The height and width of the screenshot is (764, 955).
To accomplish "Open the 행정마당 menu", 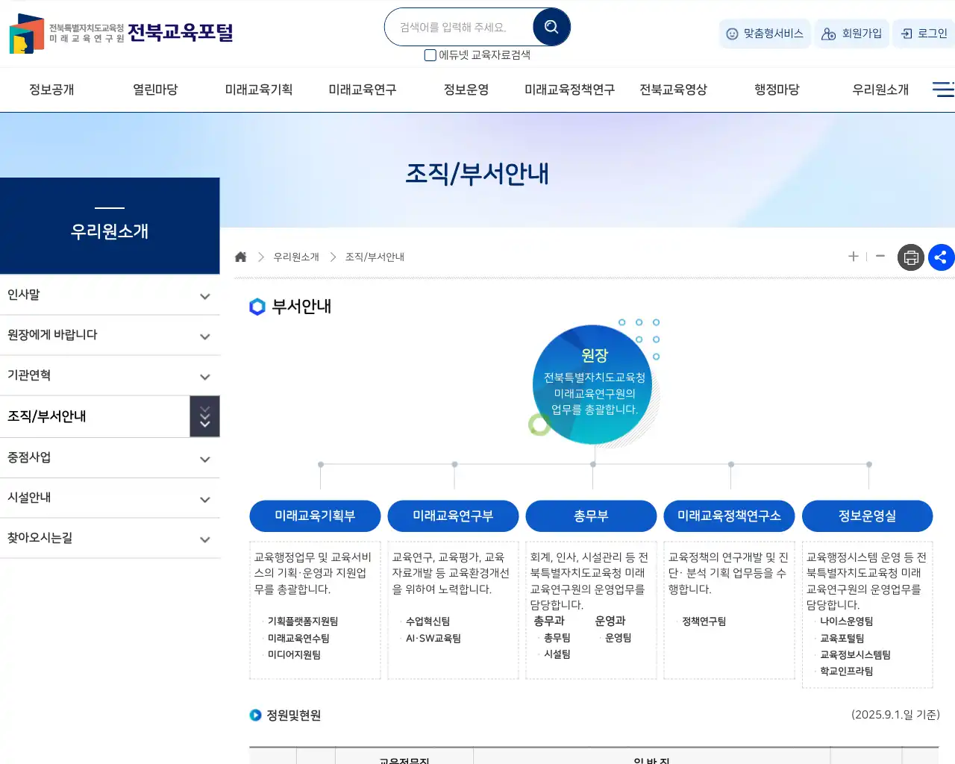I will 776,88.
